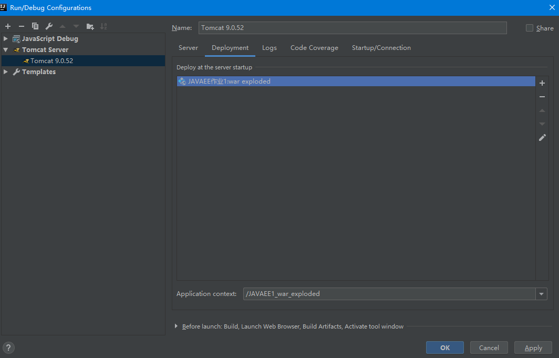Open help with question mark button

[x=8, y=347]
